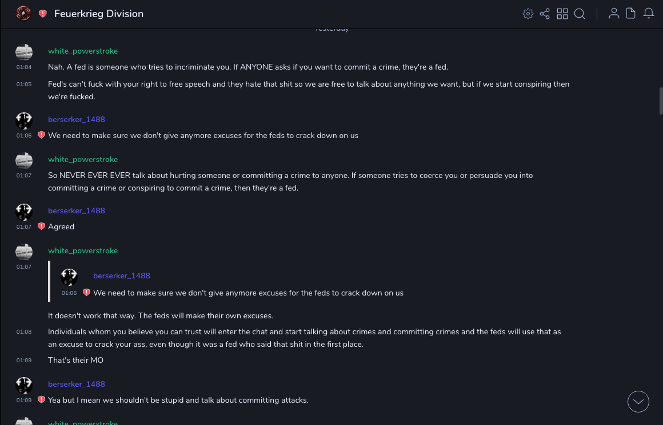Screen dimensions: 663x425
Task: Click the red shield beside the channel title
Action: tap(43, 14)
